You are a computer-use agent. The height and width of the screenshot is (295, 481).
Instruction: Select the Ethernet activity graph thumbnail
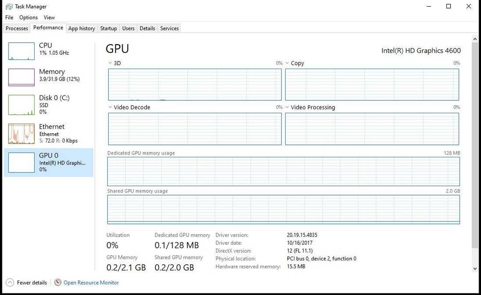pyautogui.click(x=22, y=134)
